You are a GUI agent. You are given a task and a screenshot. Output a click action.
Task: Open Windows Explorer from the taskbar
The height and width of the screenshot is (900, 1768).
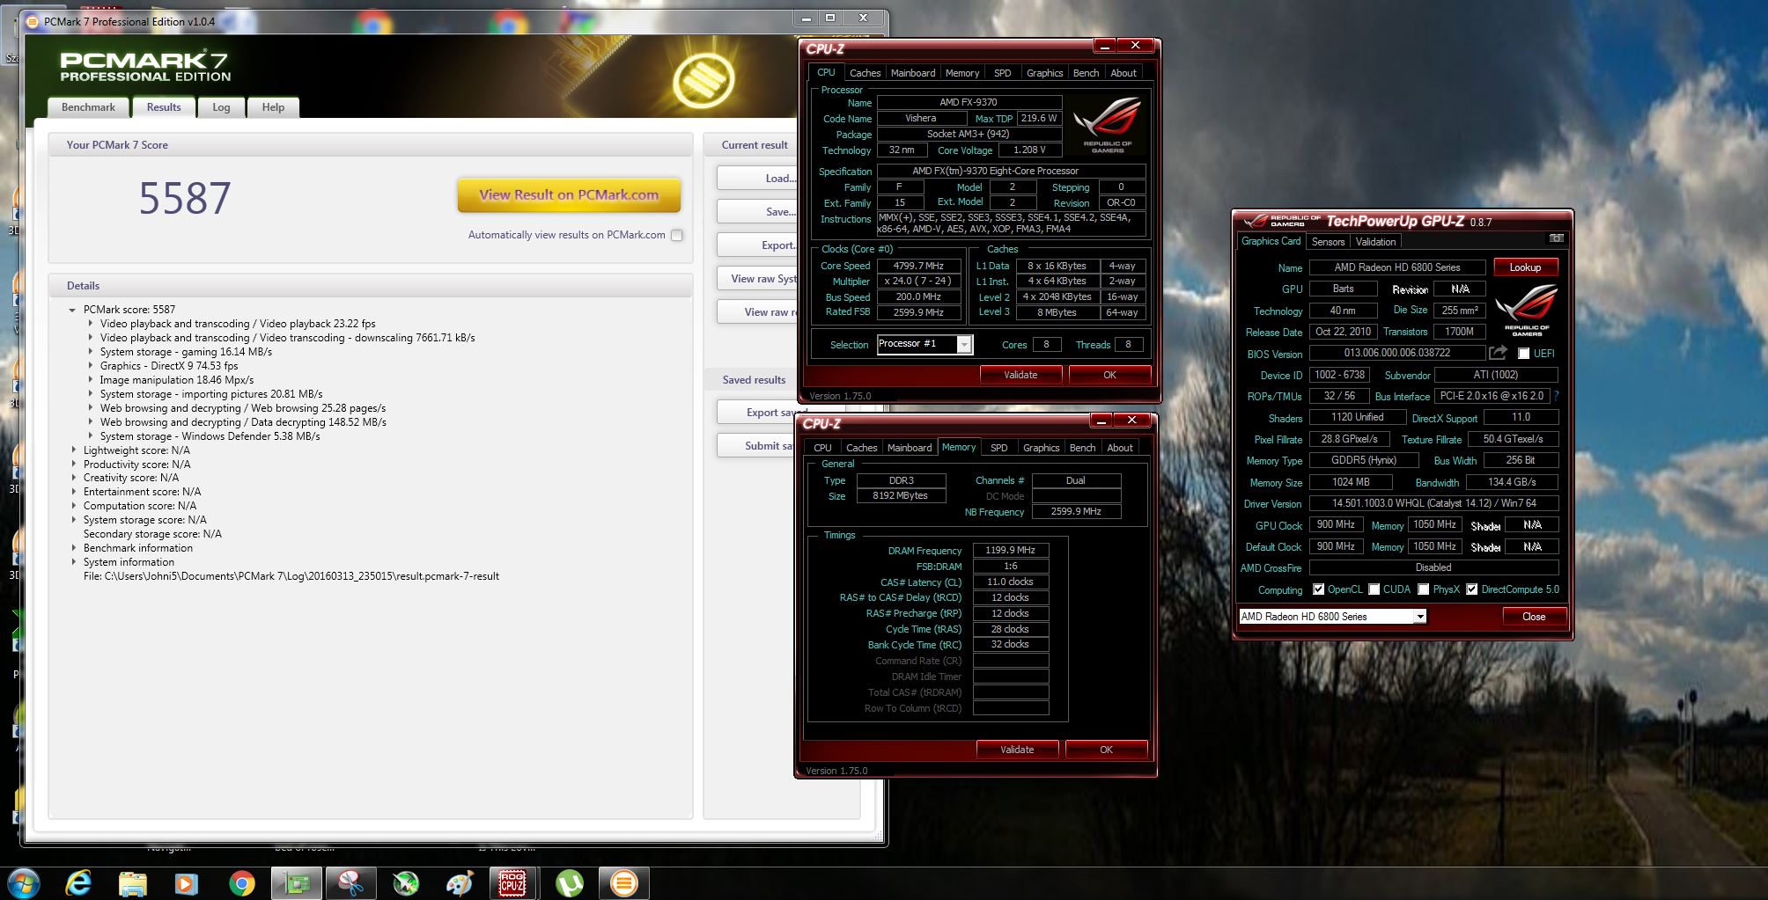132,883
